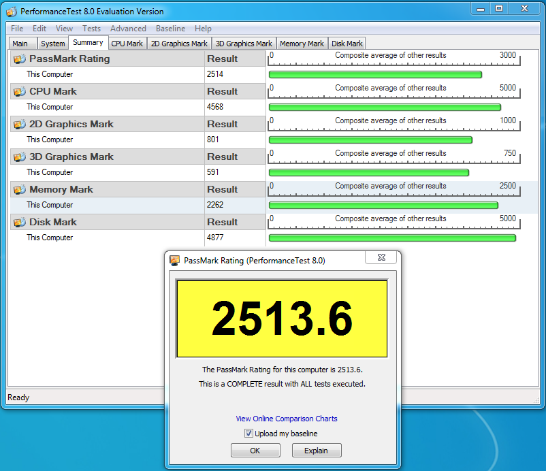Open the Tests menu
This screenshot has width=546, height=471.
tap(92, 29)
